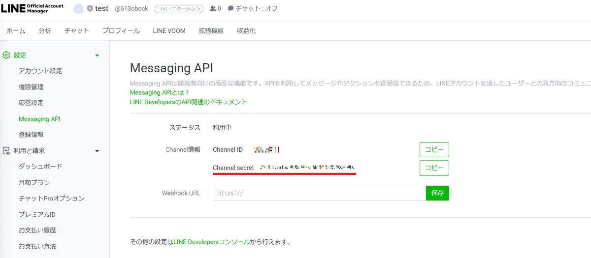Open the 分析 tab

tap(45, 30)
